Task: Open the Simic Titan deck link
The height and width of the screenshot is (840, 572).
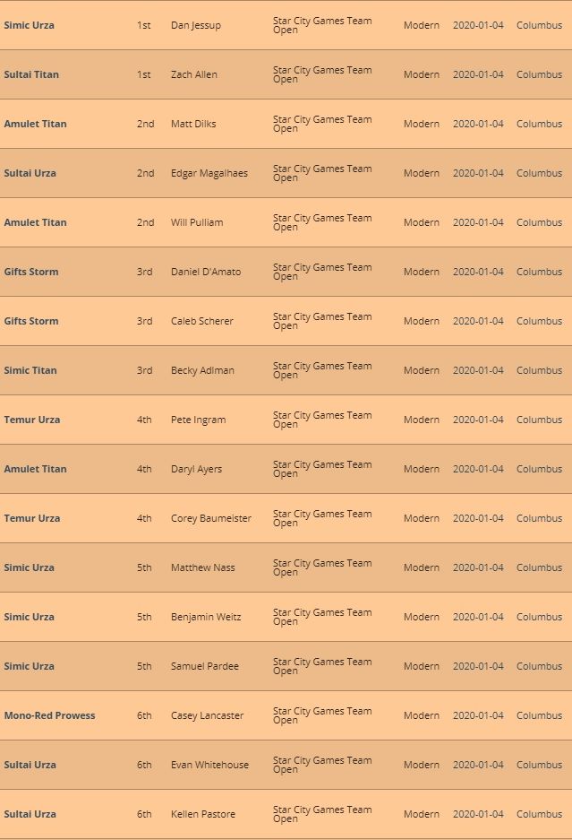Action: tap(30, 370)
